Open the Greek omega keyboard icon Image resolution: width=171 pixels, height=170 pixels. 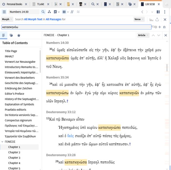point(164,27)
